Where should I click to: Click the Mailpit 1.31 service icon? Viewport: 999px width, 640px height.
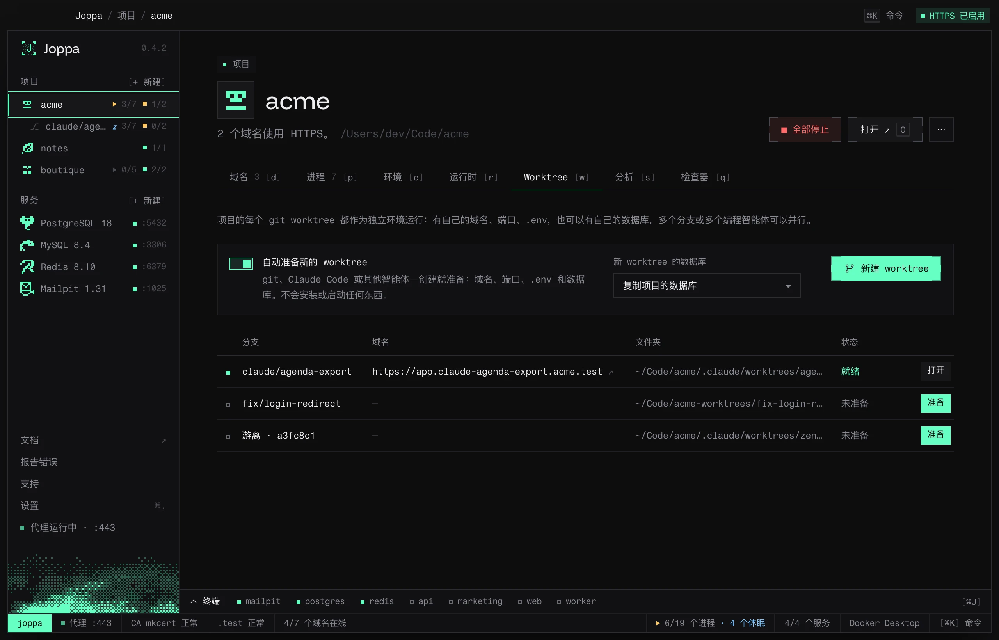pyautogui.click(x=27, y=288)
